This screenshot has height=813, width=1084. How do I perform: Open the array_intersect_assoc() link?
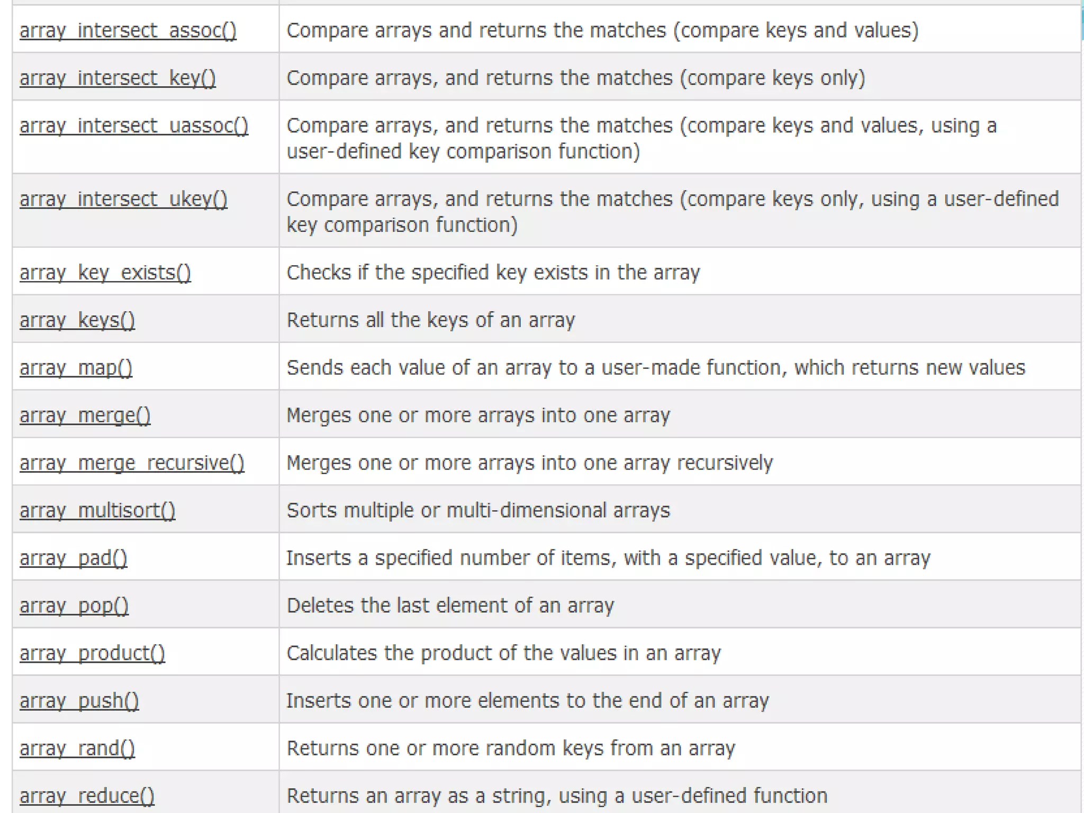(128, 31)
